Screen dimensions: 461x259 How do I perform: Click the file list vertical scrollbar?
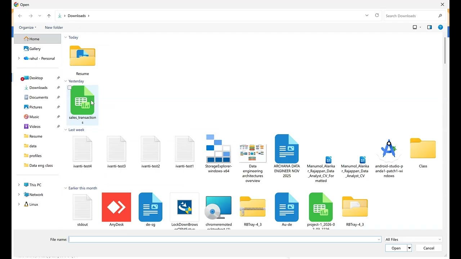point(445,50)
